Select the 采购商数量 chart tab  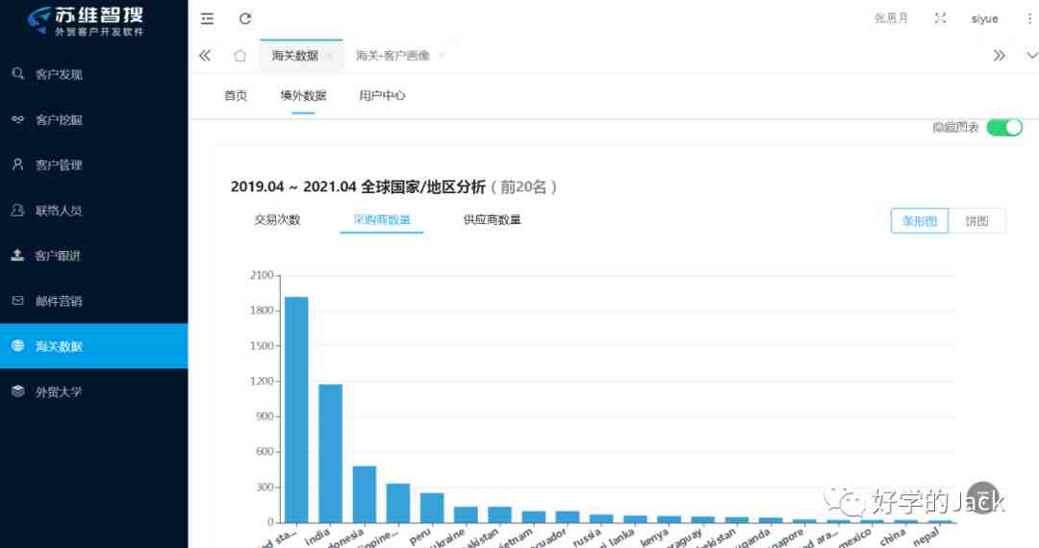pos(382,220)
